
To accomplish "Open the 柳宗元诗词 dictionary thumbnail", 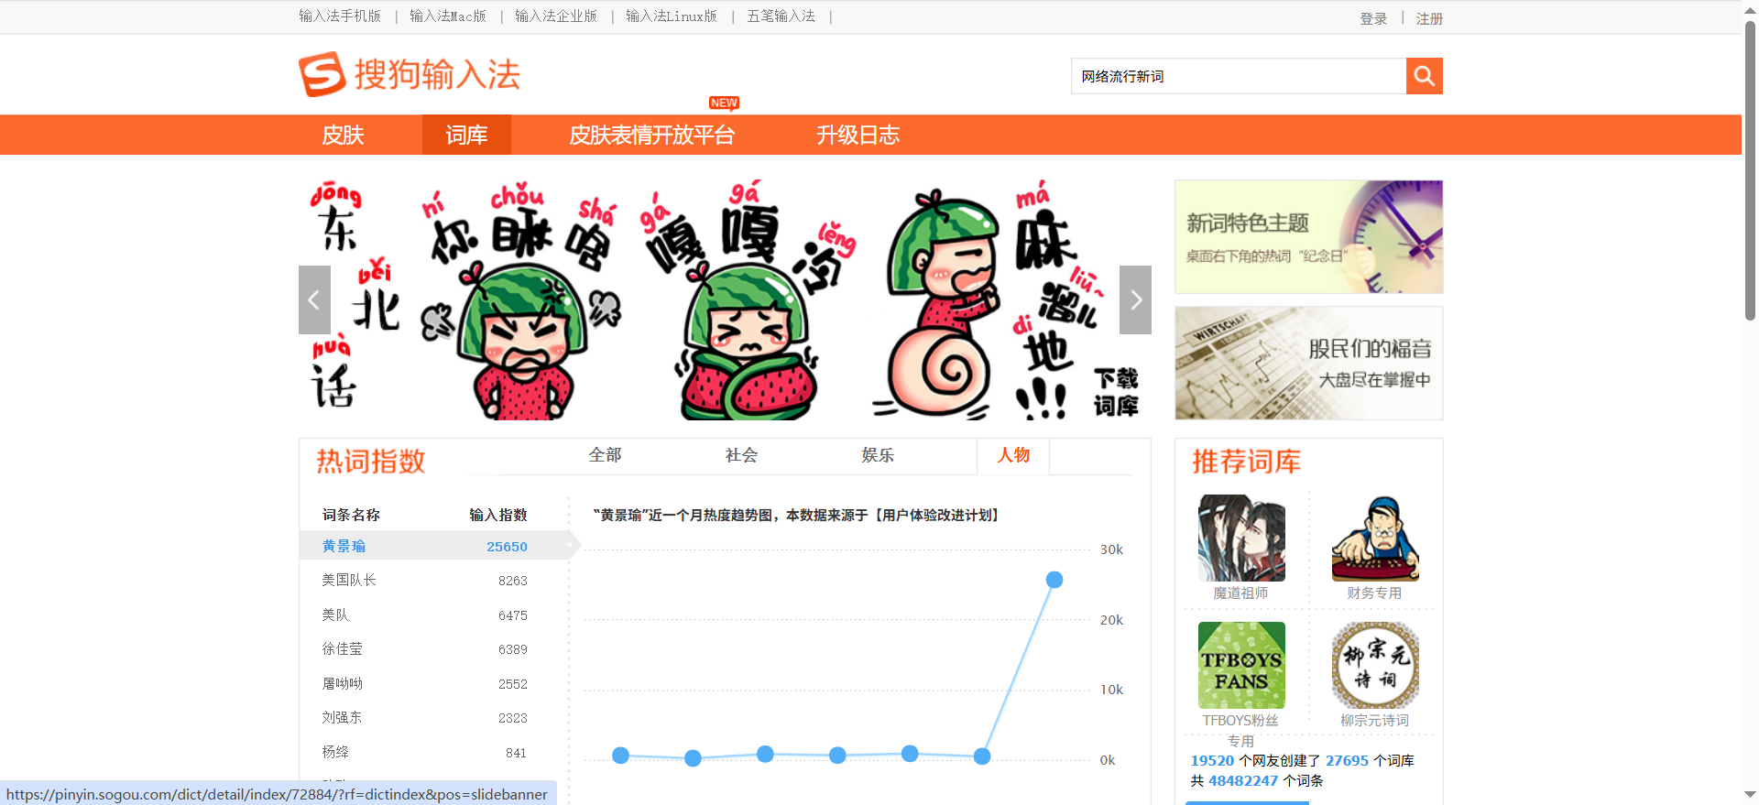I will pyautogui.click(x=1375, y=665).
